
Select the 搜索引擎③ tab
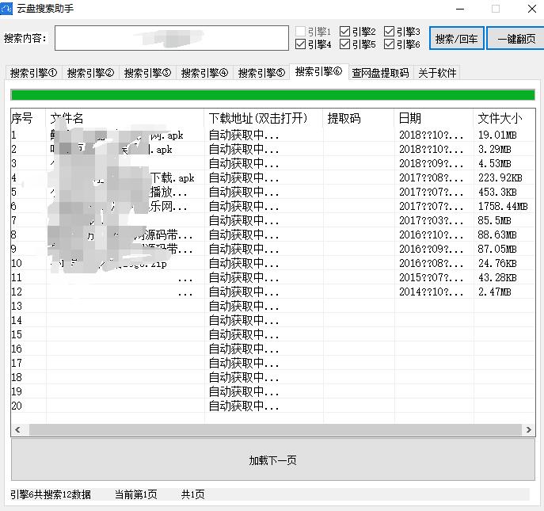(147, 73)
